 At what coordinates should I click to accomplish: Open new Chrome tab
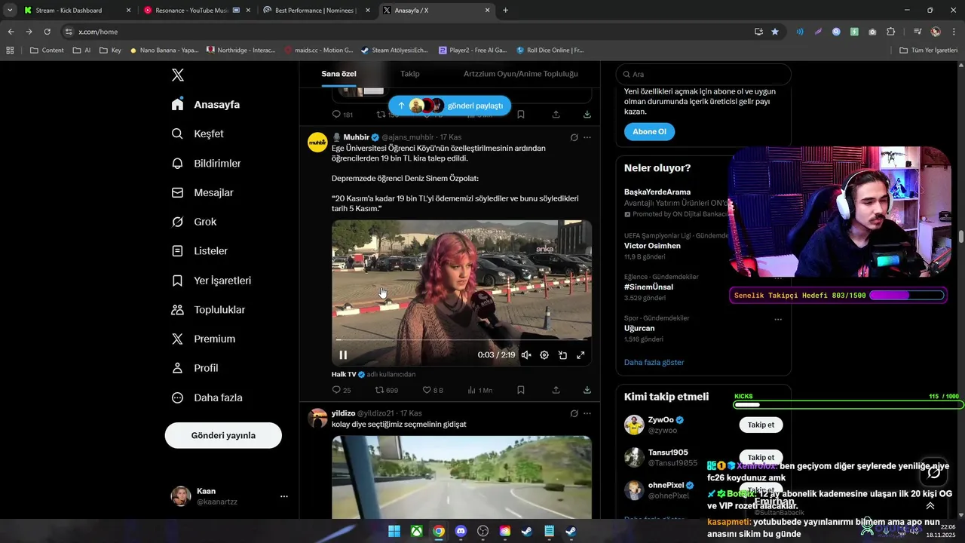tap(505, 11)
